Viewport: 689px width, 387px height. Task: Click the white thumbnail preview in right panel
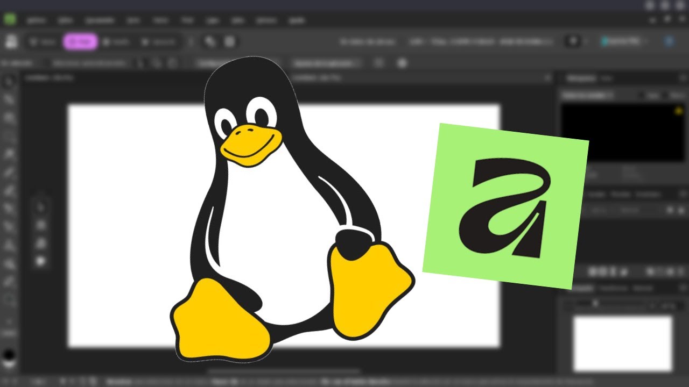[622, 343]
